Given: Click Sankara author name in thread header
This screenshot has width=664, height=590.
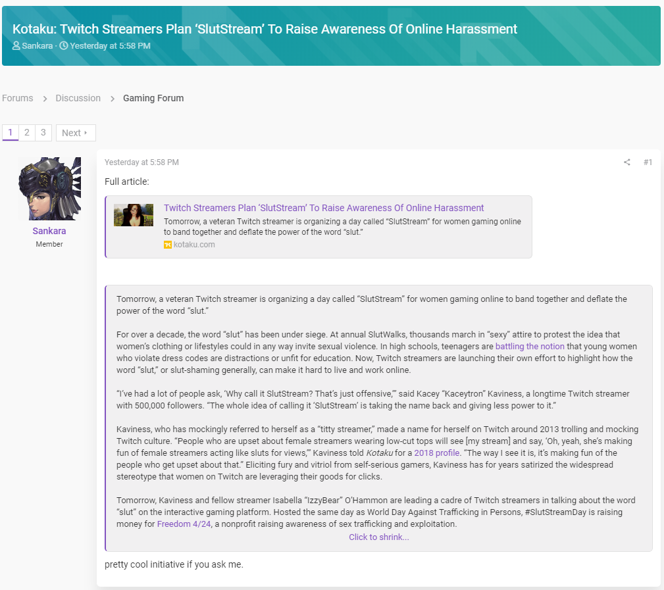Looking at the screenshot, I should point(38,45).
